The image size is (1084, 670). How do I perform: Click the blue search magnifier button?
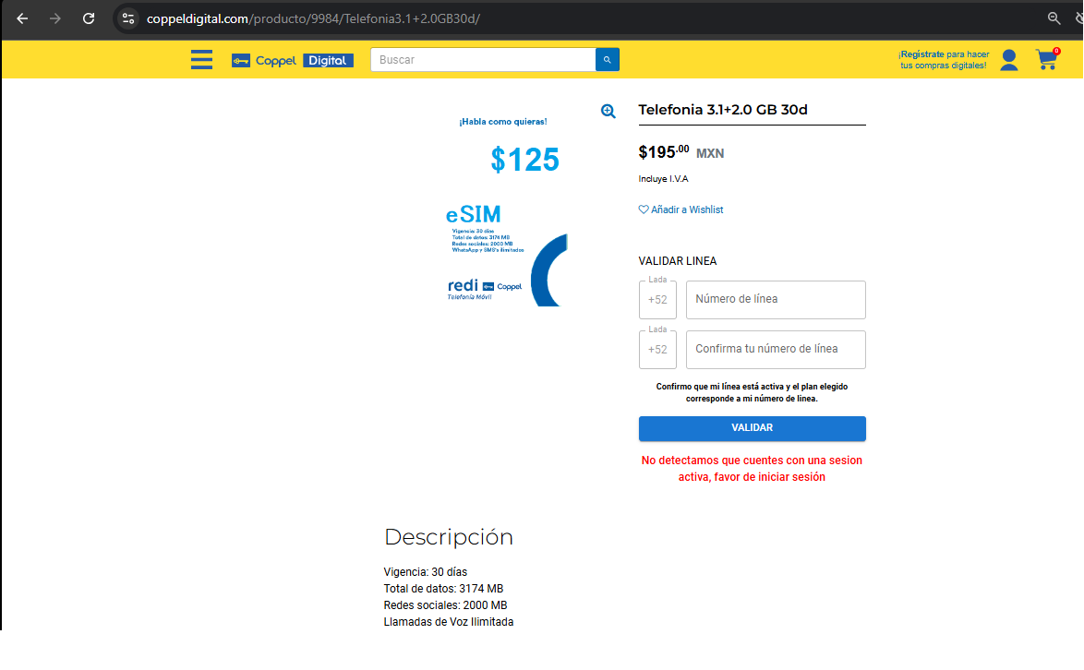coord(607,59)
